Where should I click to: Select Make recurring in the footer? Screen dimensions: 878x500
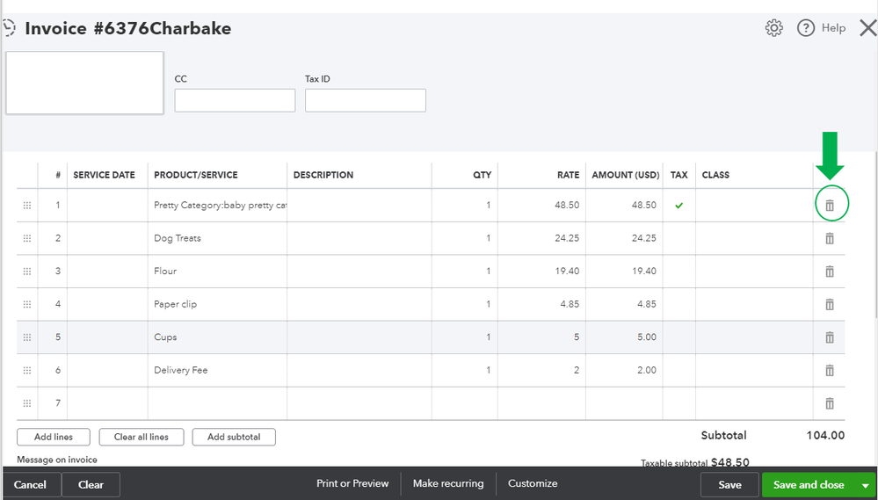(448, 484)
